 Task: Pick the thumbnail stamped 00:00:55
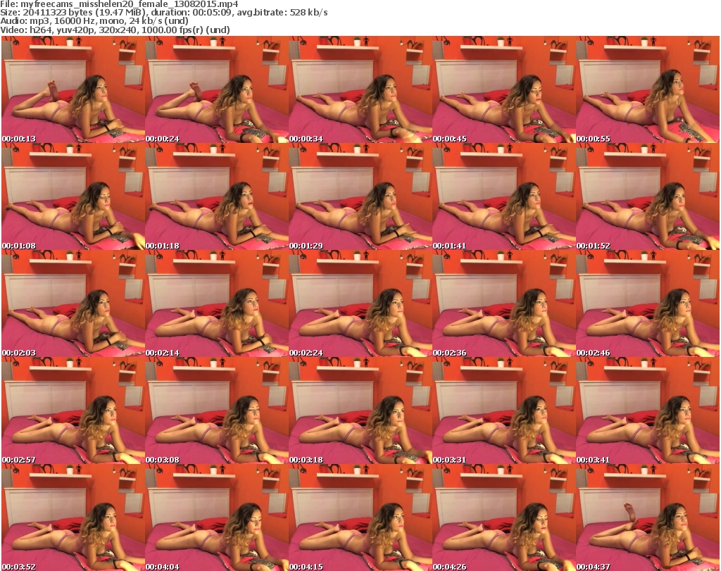(x=648, y=89)
